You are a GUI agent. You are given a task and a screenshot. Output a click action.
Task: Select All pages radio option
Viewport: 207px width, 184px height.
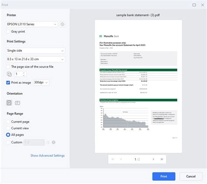pos(8,135)
